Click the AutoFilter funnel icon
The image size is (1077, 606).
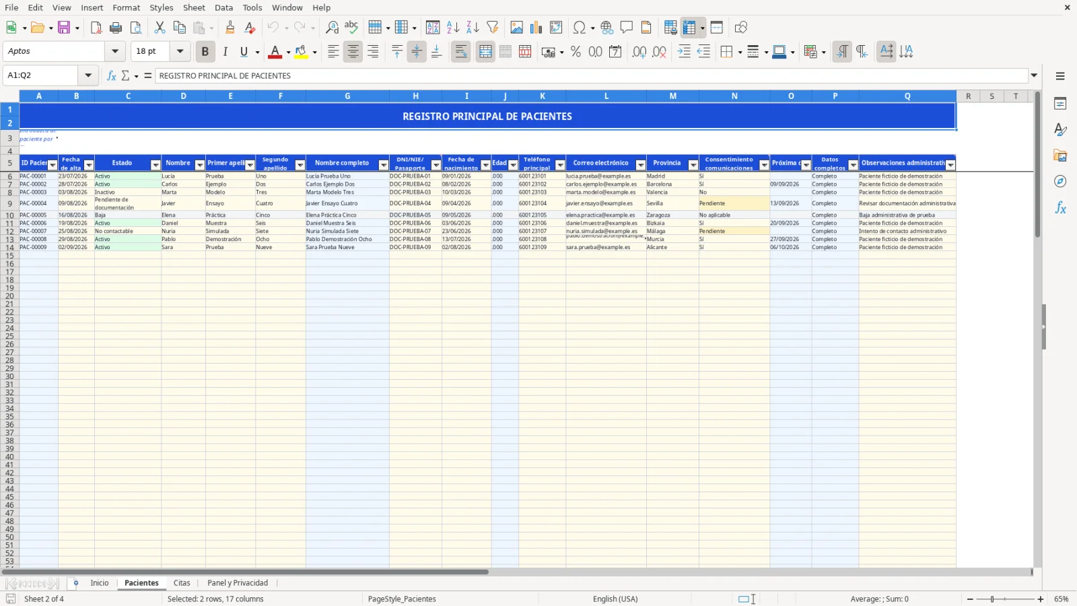[493, 28]
